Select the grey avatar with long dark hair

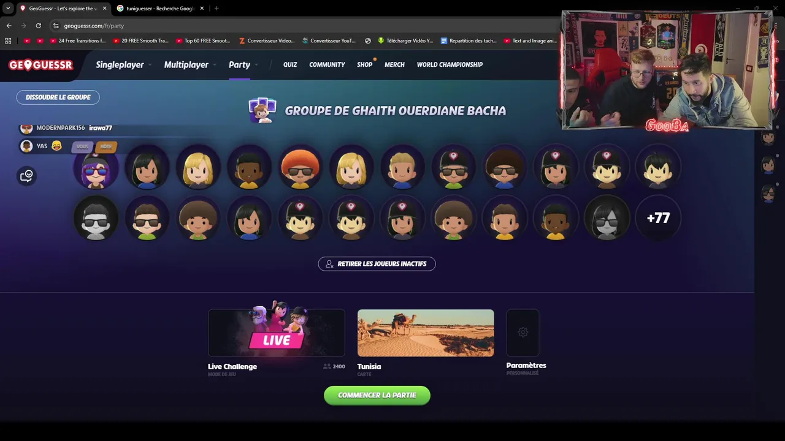[x=607, y=218]
